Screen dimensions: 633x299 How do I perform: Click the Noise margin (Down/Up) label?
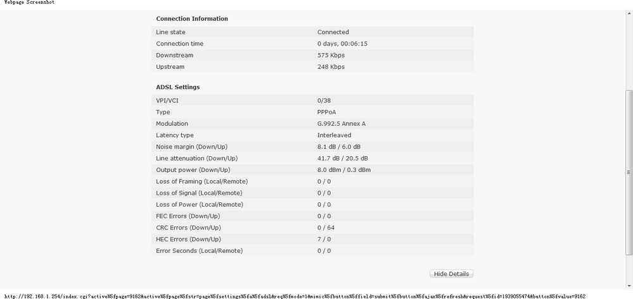pos(191,147)
